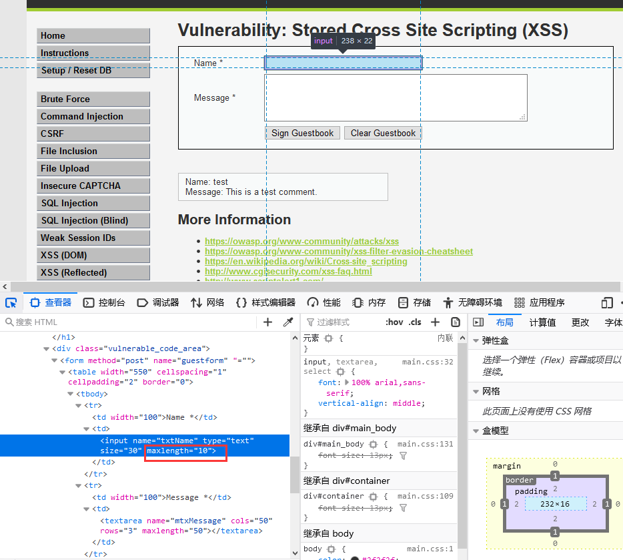Toggle visibility of the 弹性盒 section

click(x=475, y=340)
